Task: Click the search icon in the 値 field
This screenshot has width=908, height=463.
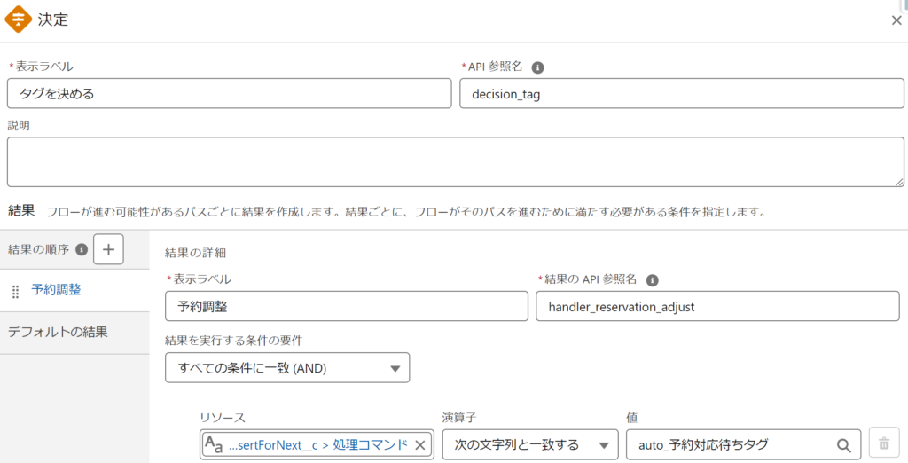Action: (843, 444)
